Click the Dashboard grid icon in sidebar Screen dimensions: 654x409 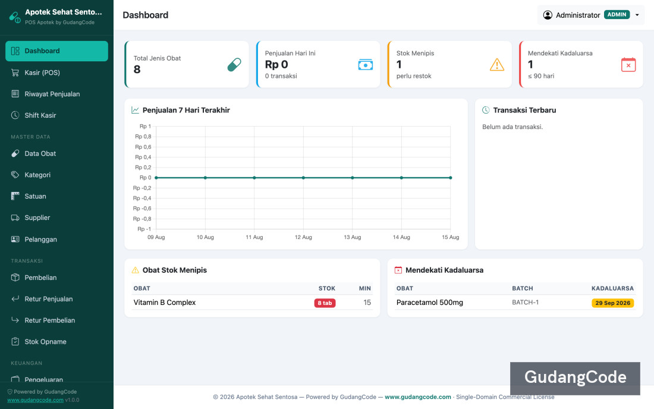pos(15,51)
